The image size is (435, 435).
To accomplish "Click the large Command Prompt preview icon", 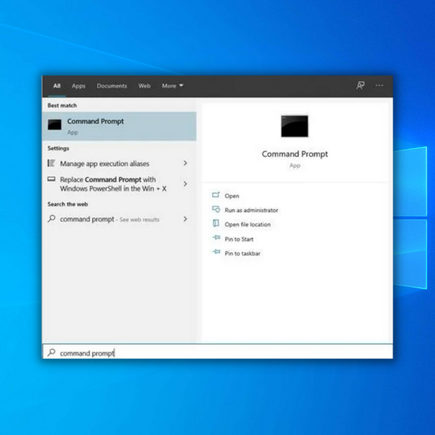I will [295, 126].
